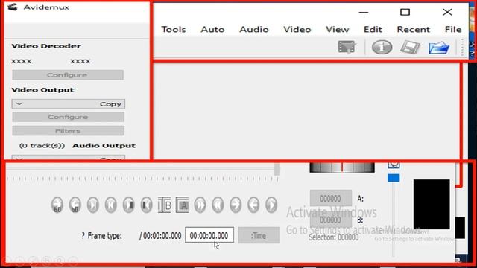Image resolution: width=477 pixels, height=268 pixels.
Task: Click Configure under Video Output
Action: (x=68, y=117)
